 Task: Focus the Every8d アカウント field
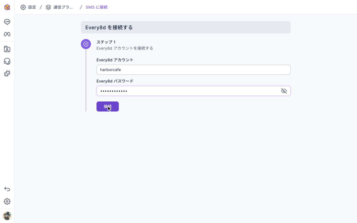click(x=194, y=70)
